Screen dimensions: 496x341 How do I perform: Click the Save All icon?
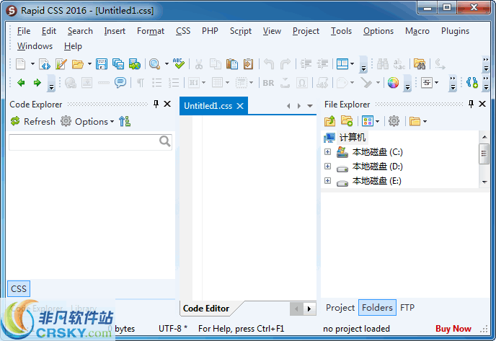[118, 64]
